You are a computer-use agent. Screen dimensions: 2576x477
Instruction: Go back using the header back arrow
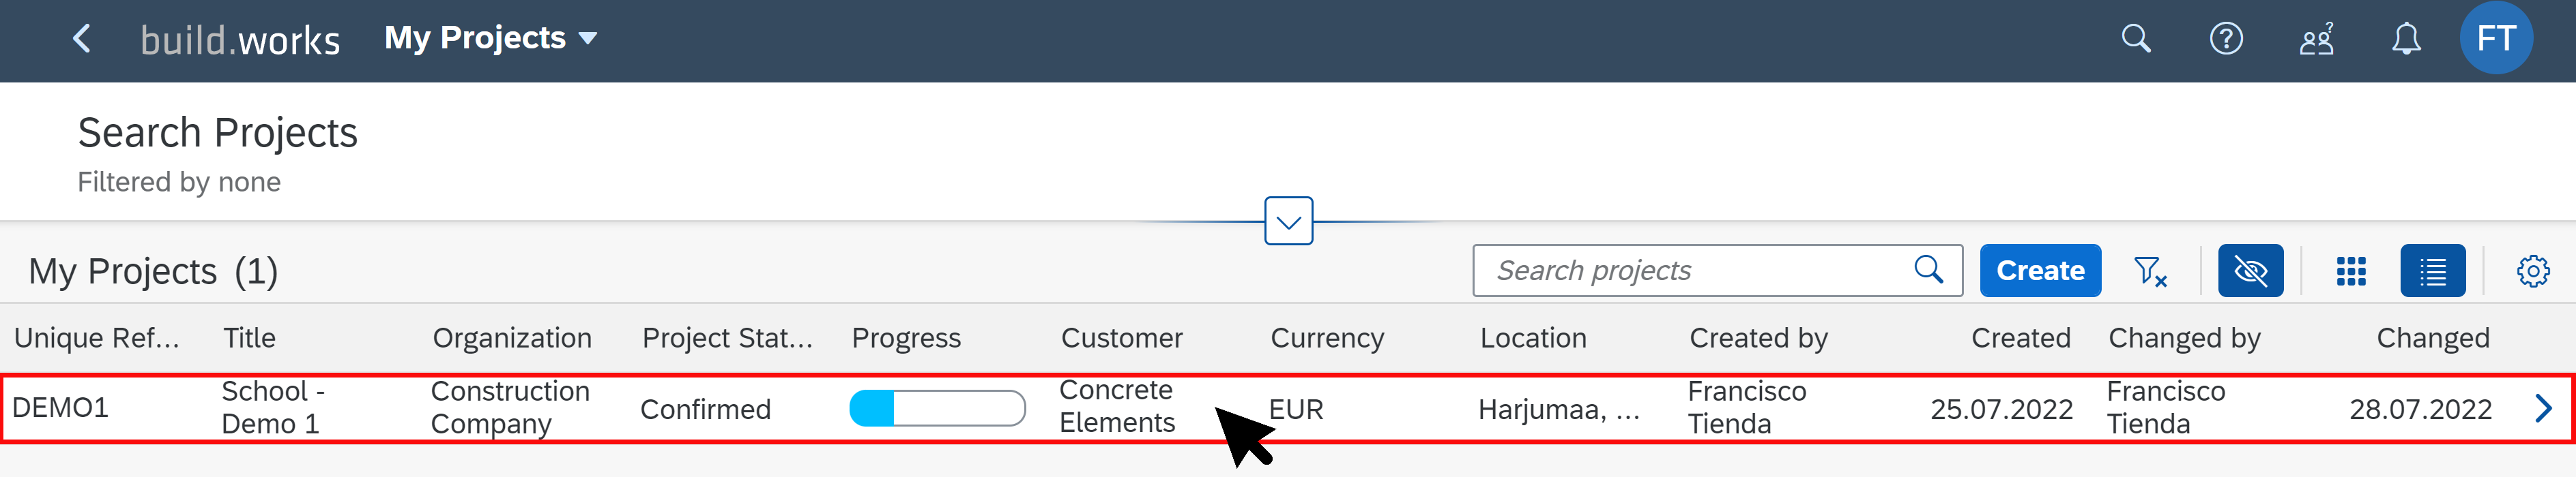(x=82, y=39)
